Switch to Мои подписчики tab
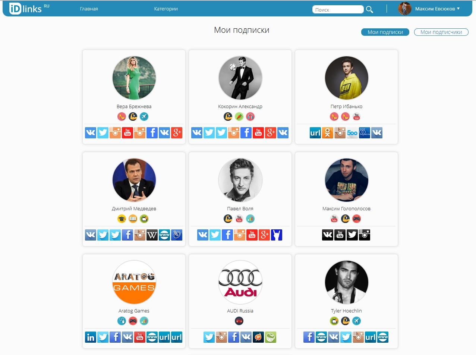 (441, 32)
